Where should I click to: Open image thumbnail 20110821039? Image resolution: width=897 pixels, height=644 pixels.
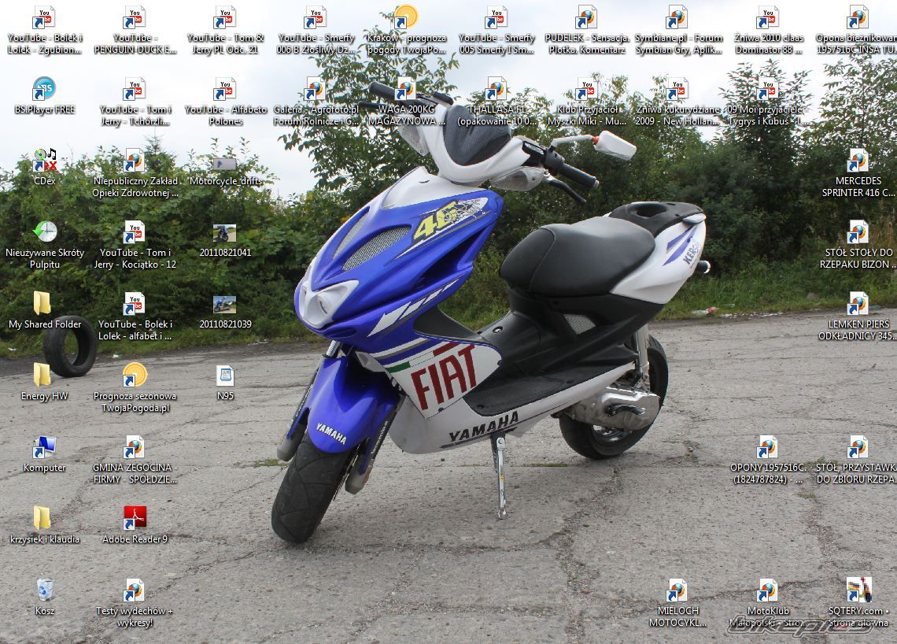(225, 305)
